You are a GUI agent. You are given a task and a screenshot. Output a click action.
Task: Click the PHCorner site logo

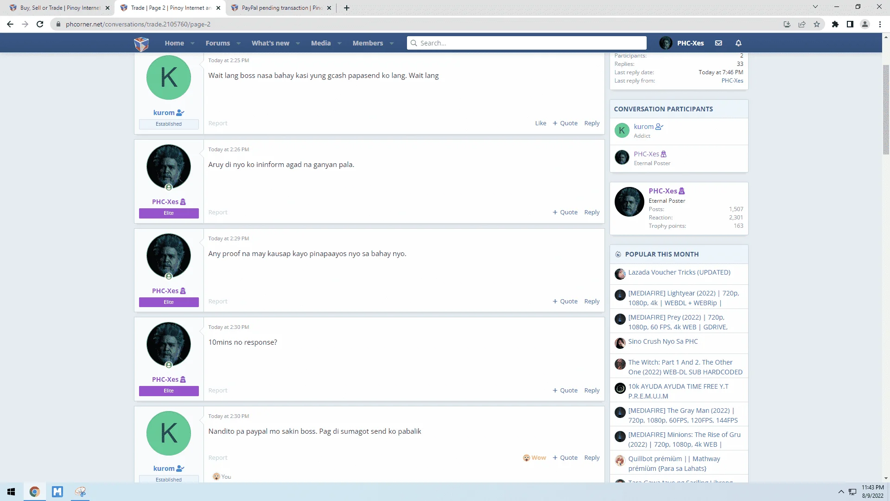(x=141, y=44)
